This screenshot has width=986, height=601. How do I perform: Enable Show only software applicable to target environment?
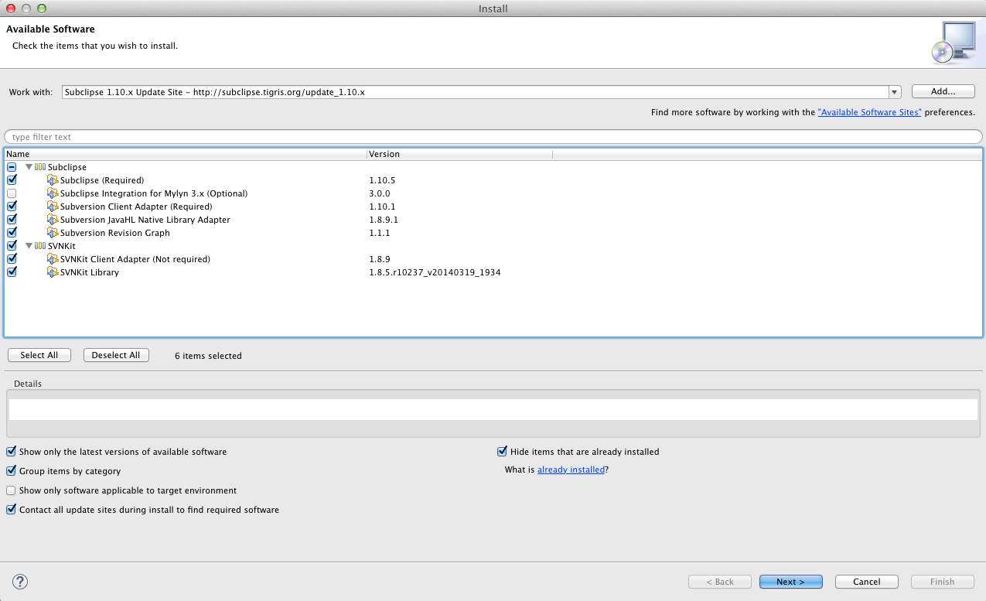[11, 490]
